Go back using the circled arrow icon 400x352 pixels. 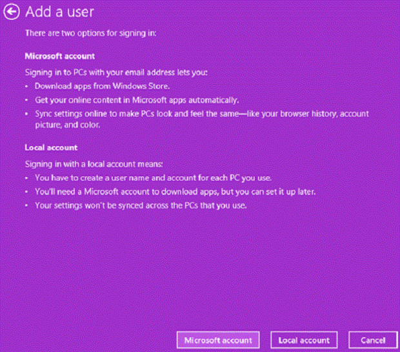coord(12,12)
